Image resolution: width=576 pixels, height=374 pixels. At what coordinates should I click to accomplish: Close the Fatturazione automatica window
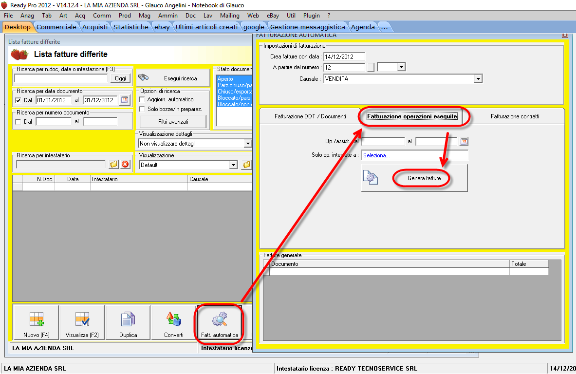565,35
